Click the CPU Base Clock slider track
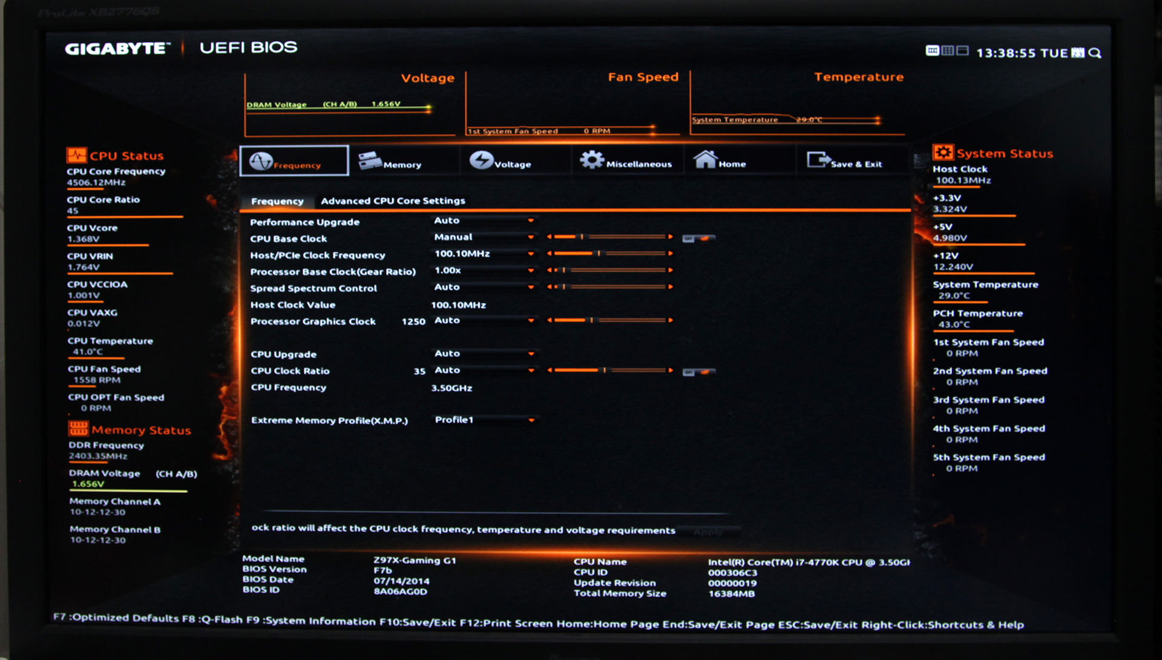 [610, 237]
